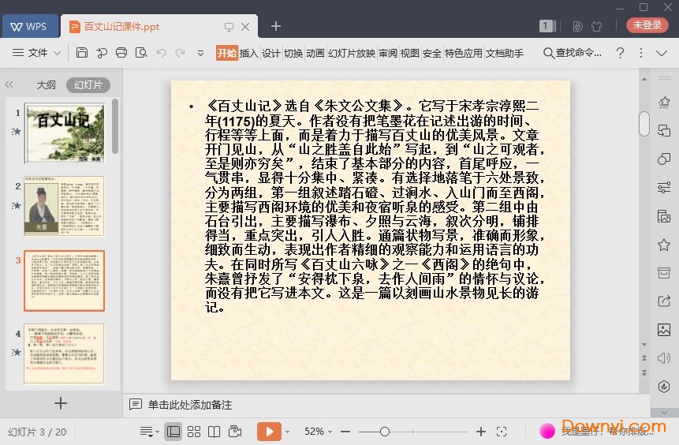Switch to reading view book icon
This screenshot has height=445, width=679.
(214, 432)
